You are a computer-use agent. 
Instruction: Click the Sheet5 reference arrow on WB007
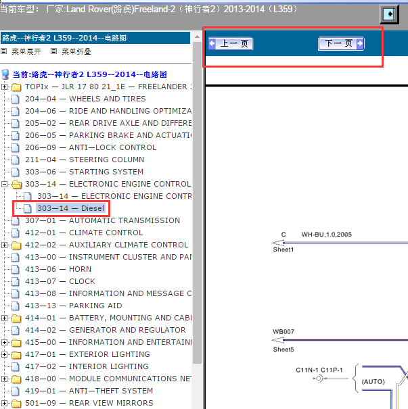coord(278,340)
